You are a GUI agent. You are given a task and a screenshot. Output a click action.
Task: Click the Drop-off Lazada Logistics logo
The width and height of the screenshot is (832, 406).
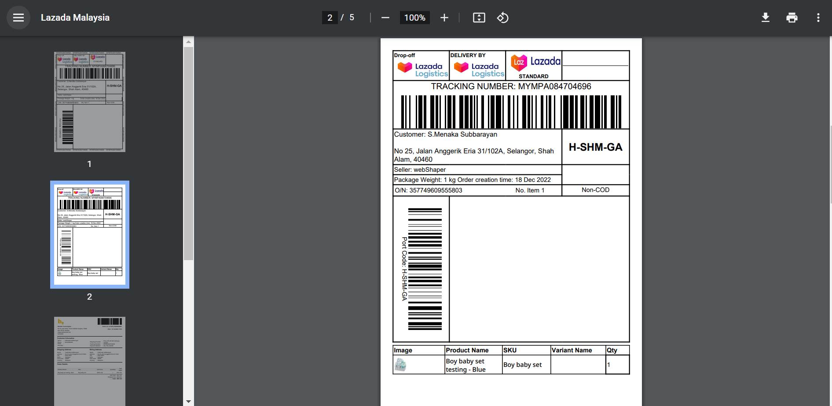click(x=422, y=69)
